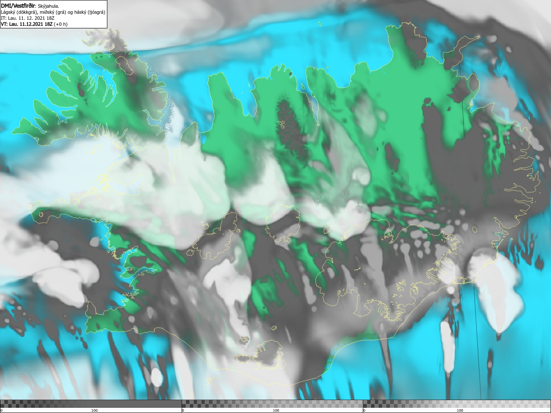Click the 'IT: Lau. 11. 12. 2021 18Z' line
This screenshot has height=413, width=551.
[x=27, y=18]
